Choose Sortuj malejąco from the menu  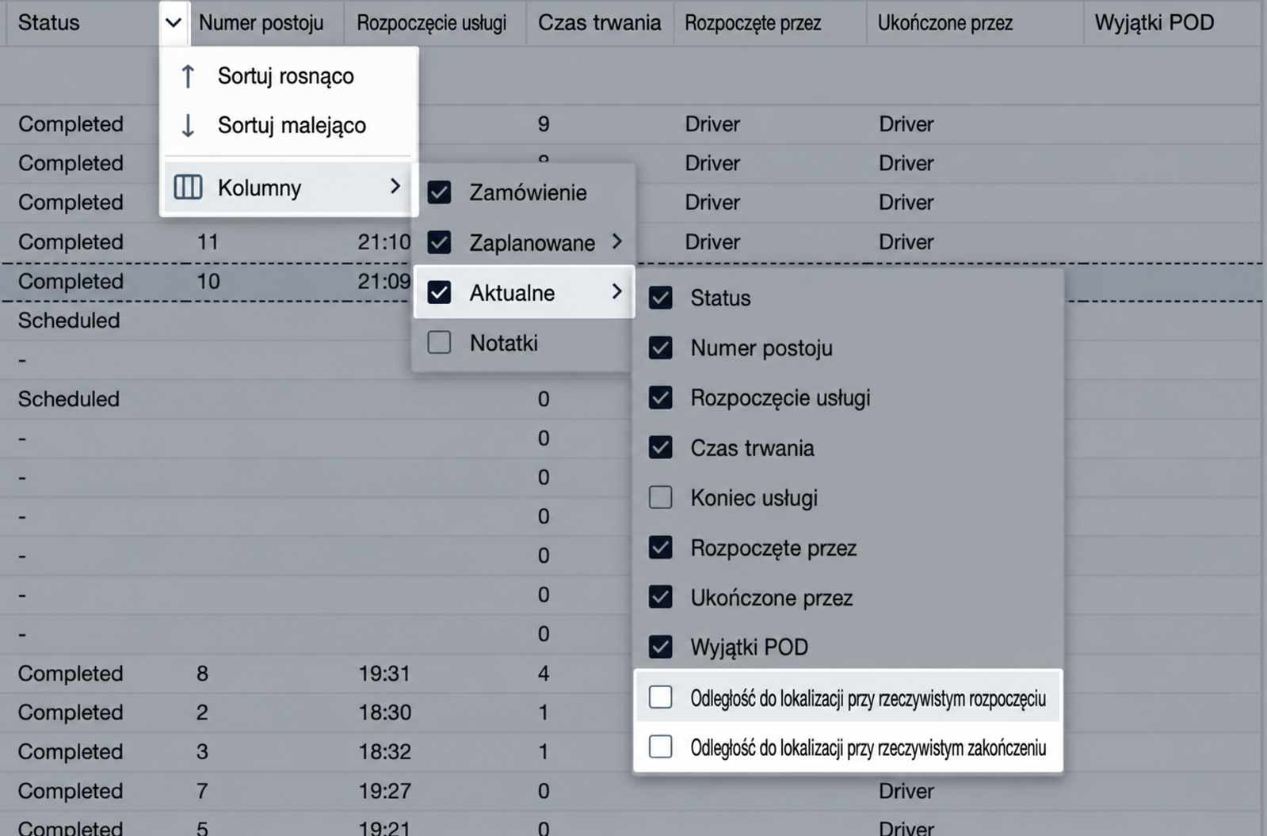coord(288,125)
